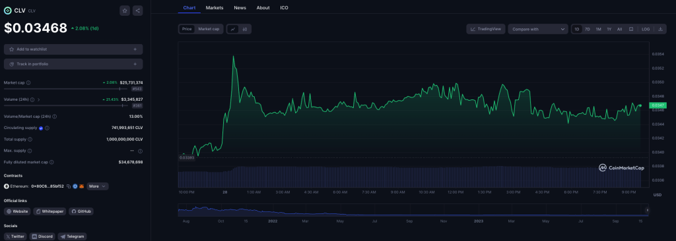This screenshot has width=676, height=241.
Task: Click Add to watchlist button
Action: click(73, 49)
